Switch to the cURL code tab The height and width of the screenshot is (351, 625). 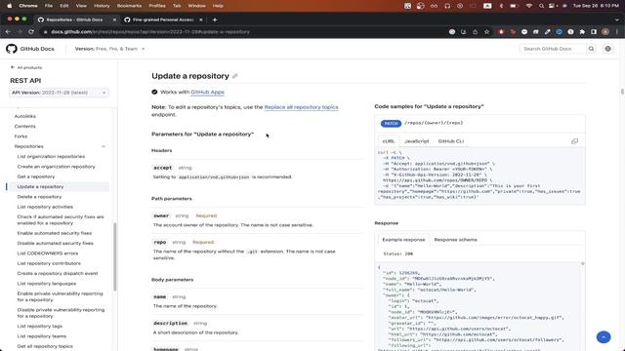click(x=389, y=141)
